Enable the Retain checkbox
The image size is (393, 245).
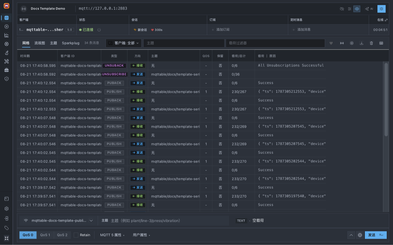click(76, 235)
